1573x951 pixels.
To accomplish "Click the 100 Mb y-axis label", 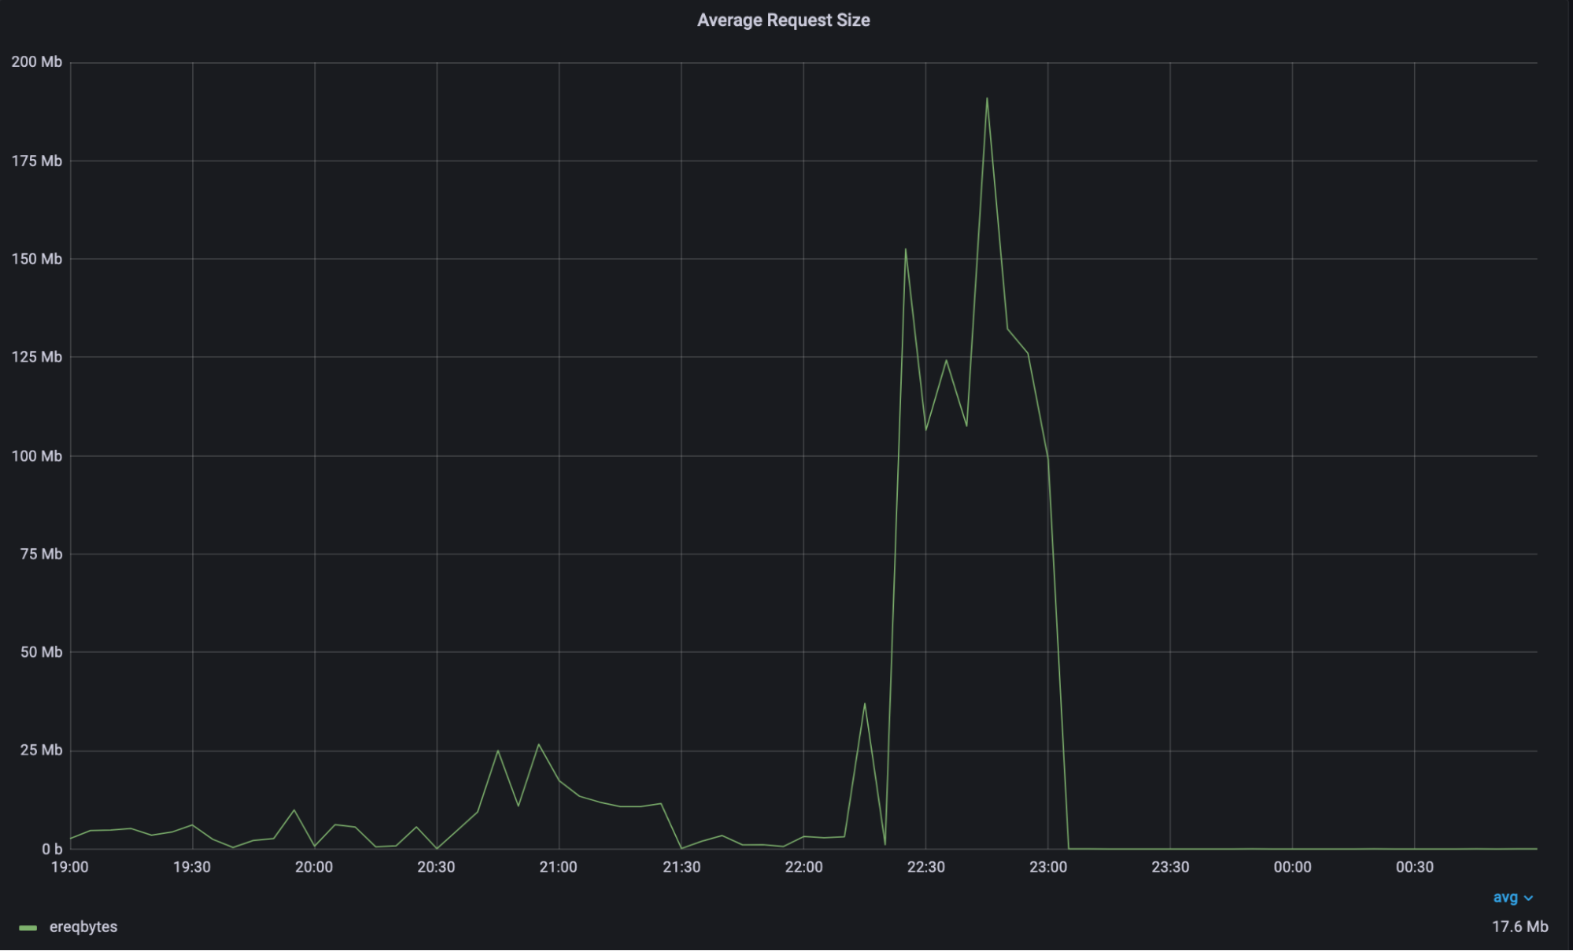I will point(37,456).
